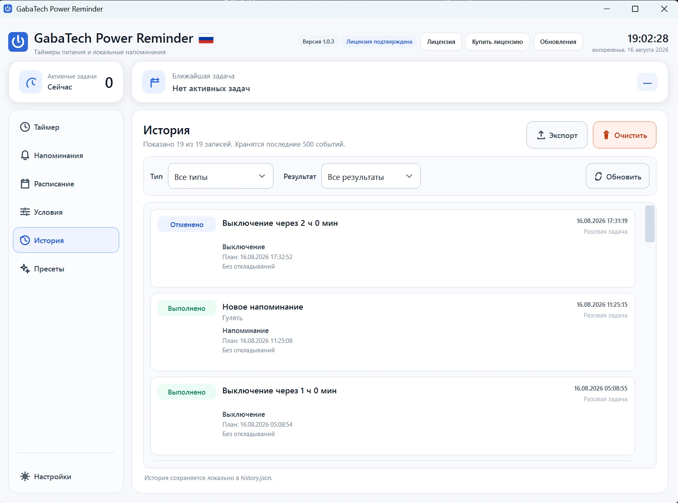Open the Обновления button
The image size is (678, 503).
(x=558, y=42)
